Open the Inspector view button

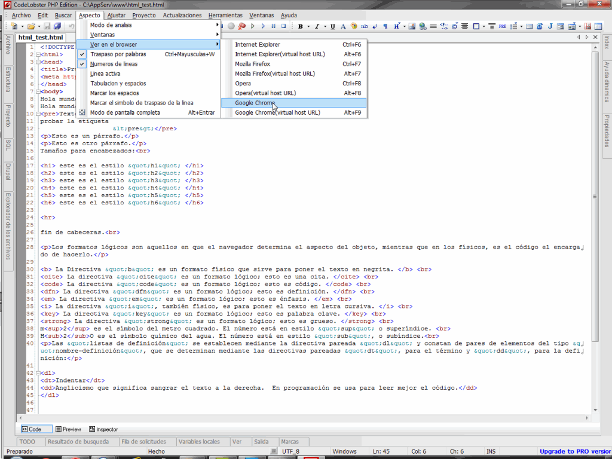click(x=103, y=429)
